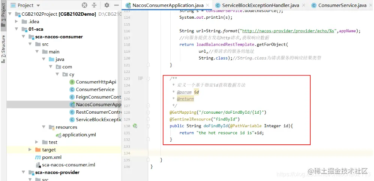
Task: Select ConsumerHttpApi interface file
Action: [x=96, y=82]
